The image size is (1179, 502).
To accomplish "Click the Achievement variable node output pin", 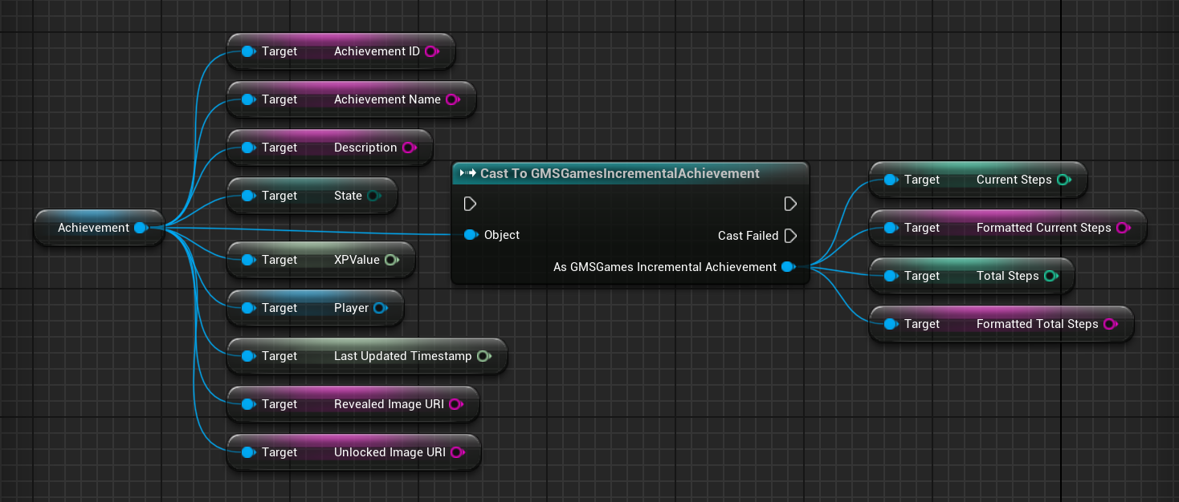I will click(141, 228).
